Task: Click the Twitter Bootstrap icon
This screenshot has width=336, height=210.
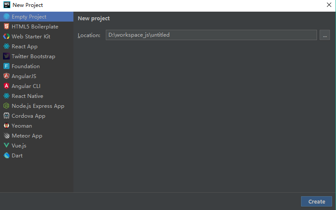Action: (x=6, y=56)
